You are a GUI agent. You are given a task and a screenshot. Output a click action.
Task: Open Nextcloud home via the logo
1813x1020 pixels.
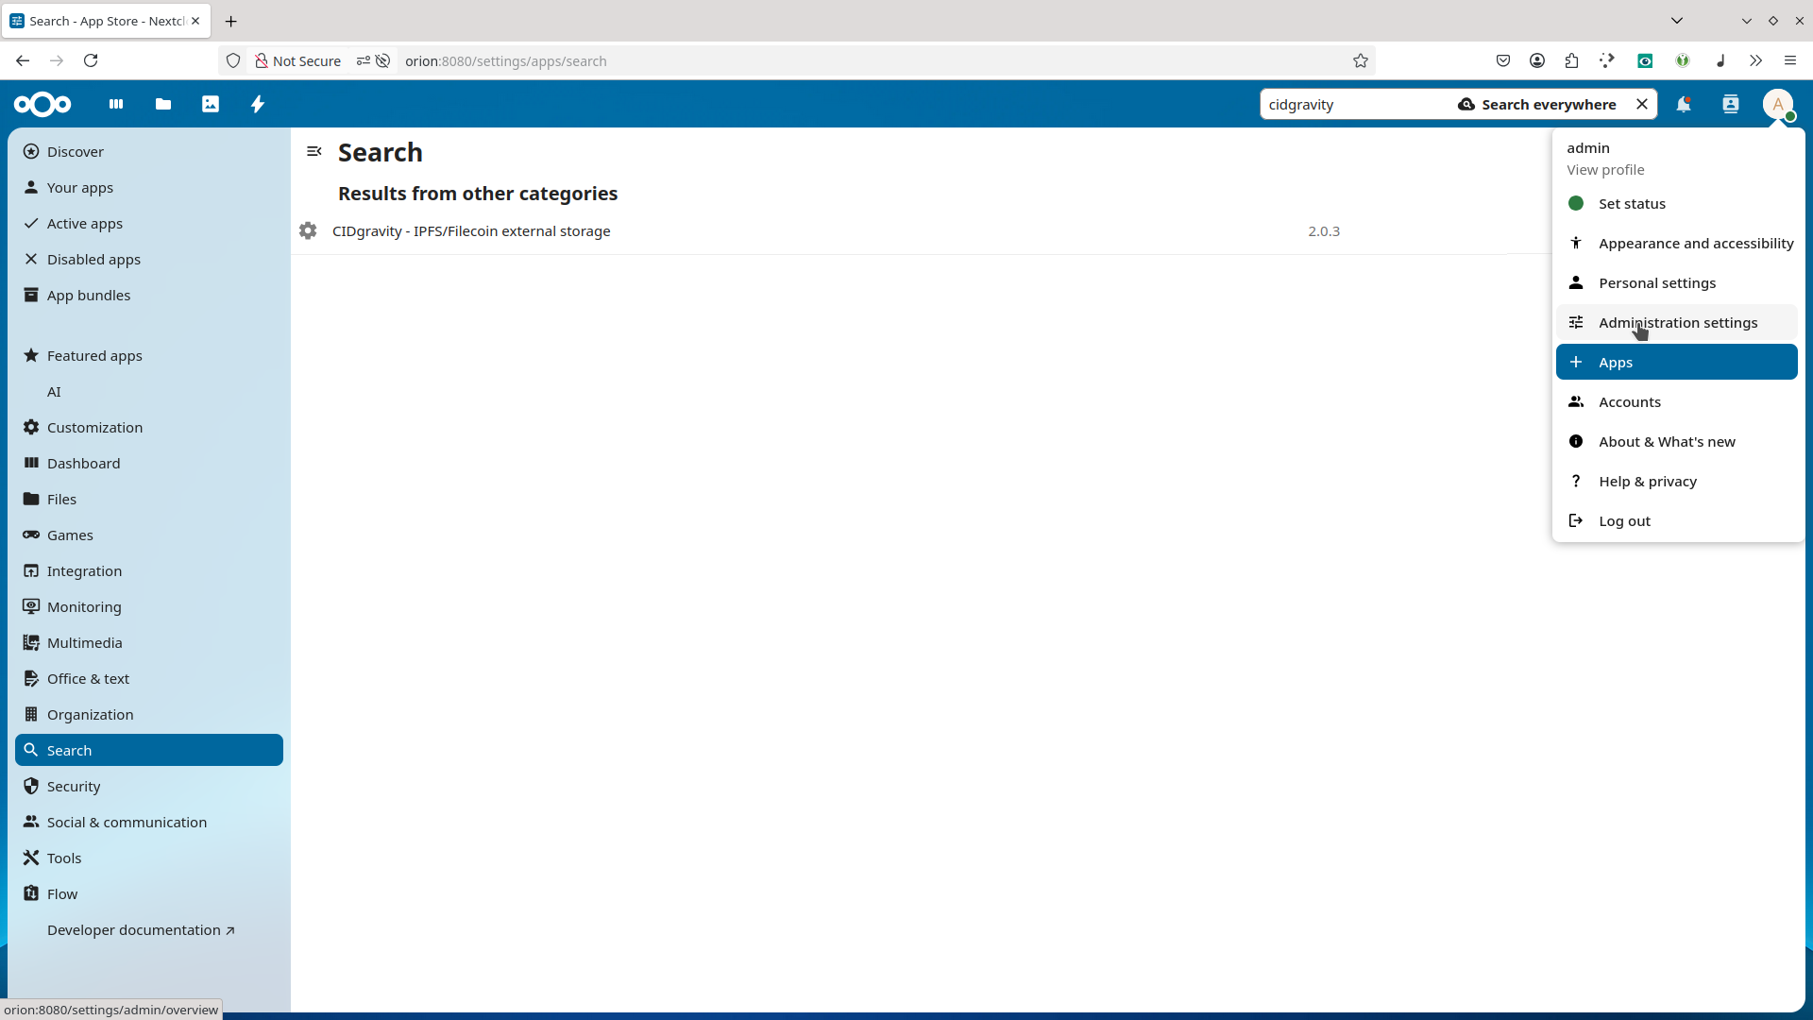click(42, 104)
